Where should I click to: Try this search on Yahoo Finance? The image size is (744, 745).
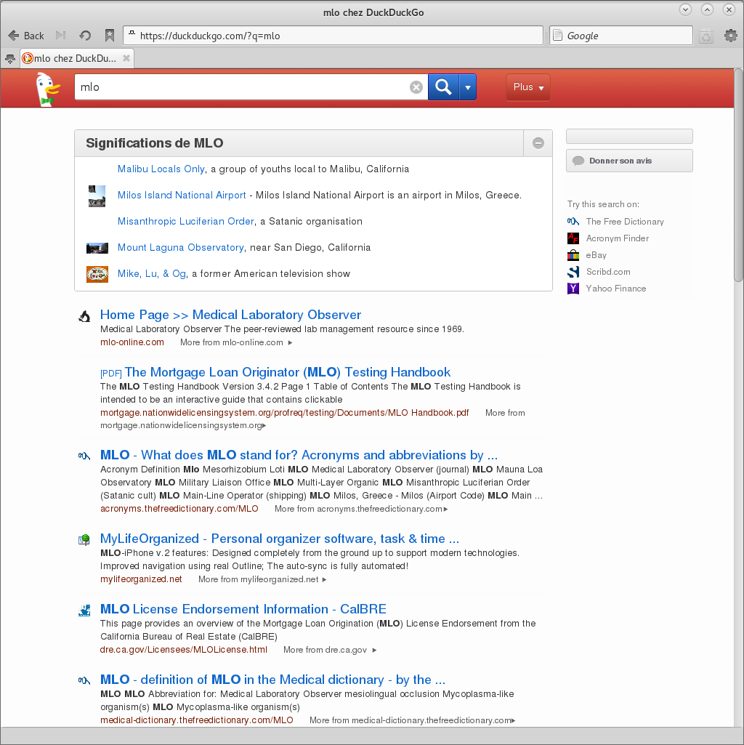tap(615, 289)
